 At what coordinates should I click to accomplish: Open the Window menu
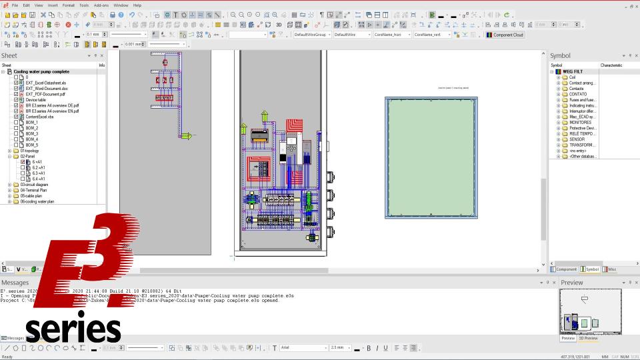(121, 5)
